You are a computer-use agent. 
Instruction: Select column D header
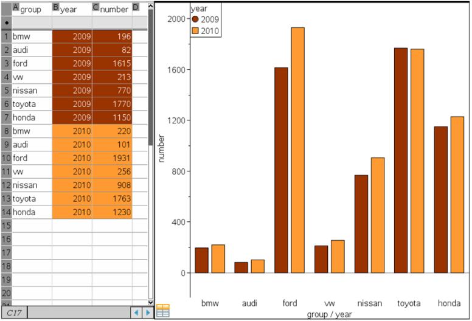click(140, 9)
